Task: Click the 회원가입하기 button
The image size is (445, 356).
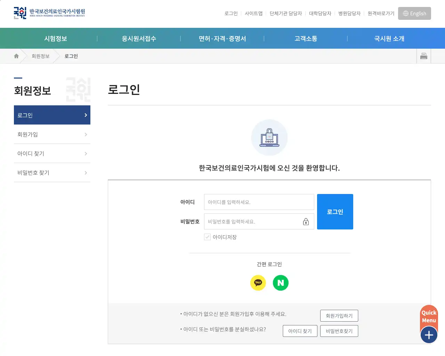Action: click(x=339, y=316)
